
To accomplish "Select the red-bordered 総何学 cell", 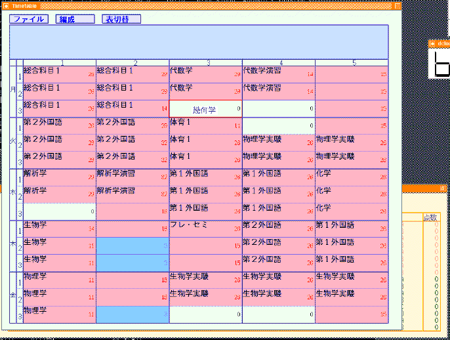I will [205, 110].
